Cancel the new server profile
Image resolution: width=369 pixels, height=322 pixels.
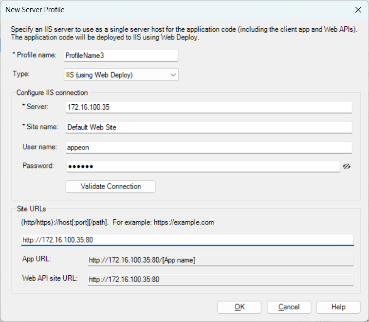(x=289, y=307)
